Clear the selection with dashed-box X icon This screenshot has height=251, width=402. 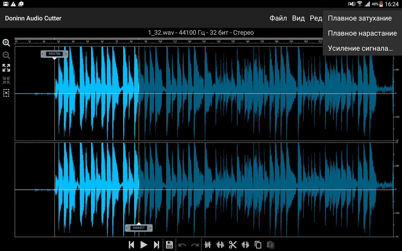click(x=6, y=93)
